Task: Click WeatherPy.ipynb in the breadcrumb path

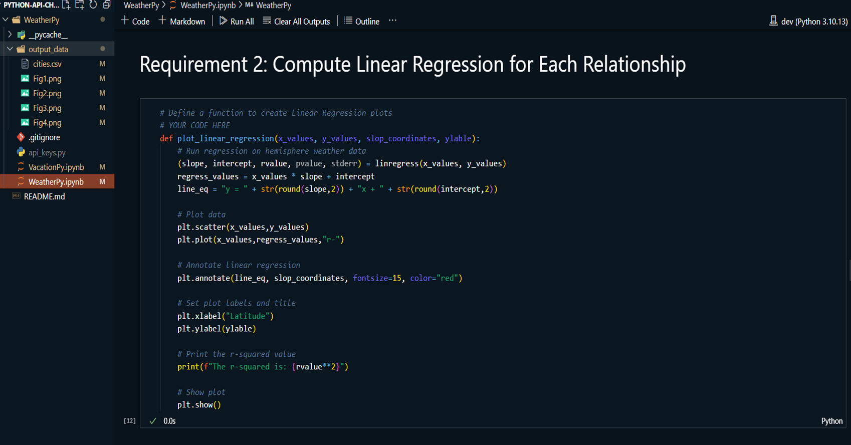Action: pos(207,6)
